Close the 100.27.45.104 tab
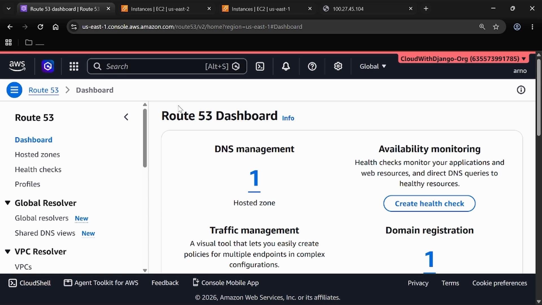 coord(411,9)
